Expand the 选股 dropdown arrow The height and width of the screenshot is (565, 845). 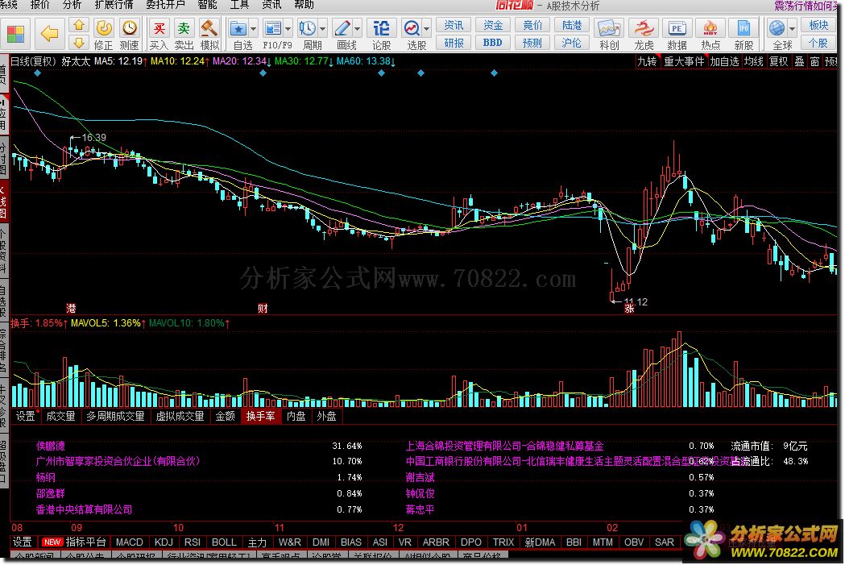coord(427,28)
